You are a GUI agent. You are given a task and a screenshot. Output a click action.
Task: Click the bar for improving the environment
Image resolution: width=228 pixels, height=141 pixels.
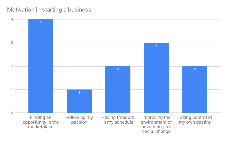point(156,80)
